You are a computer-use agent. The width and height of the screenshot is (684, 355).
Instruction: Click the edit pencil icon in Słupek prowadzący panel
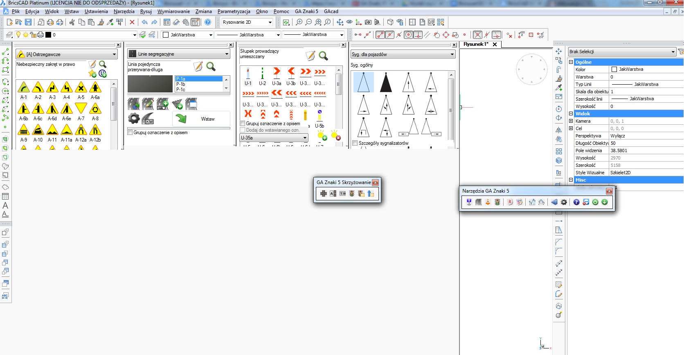(310, 56)
